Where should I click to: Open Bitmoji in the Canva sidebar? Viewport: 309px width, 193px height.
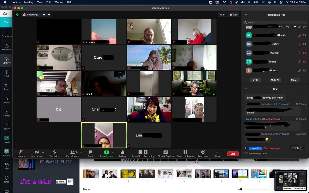pos(6,153)
